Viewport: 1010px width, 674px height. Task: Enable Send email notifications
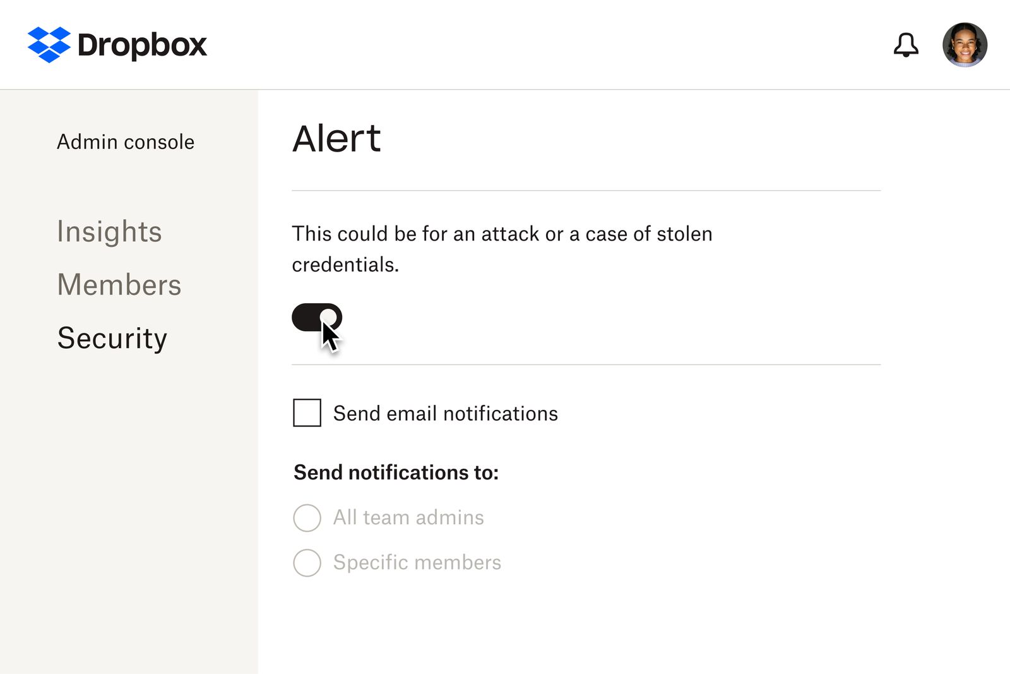coord(307,413)
